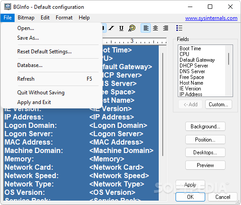Align text left

tap(146, 28)
